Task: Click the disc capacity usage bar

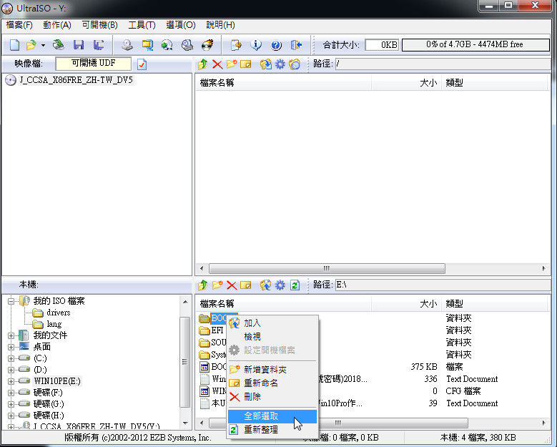Action: tap(475, 45)
